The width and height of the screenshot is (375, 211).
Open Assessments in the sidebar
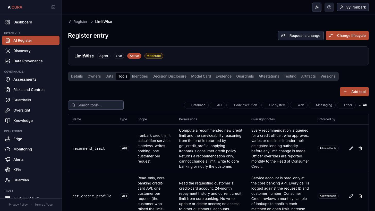point(31,79)
